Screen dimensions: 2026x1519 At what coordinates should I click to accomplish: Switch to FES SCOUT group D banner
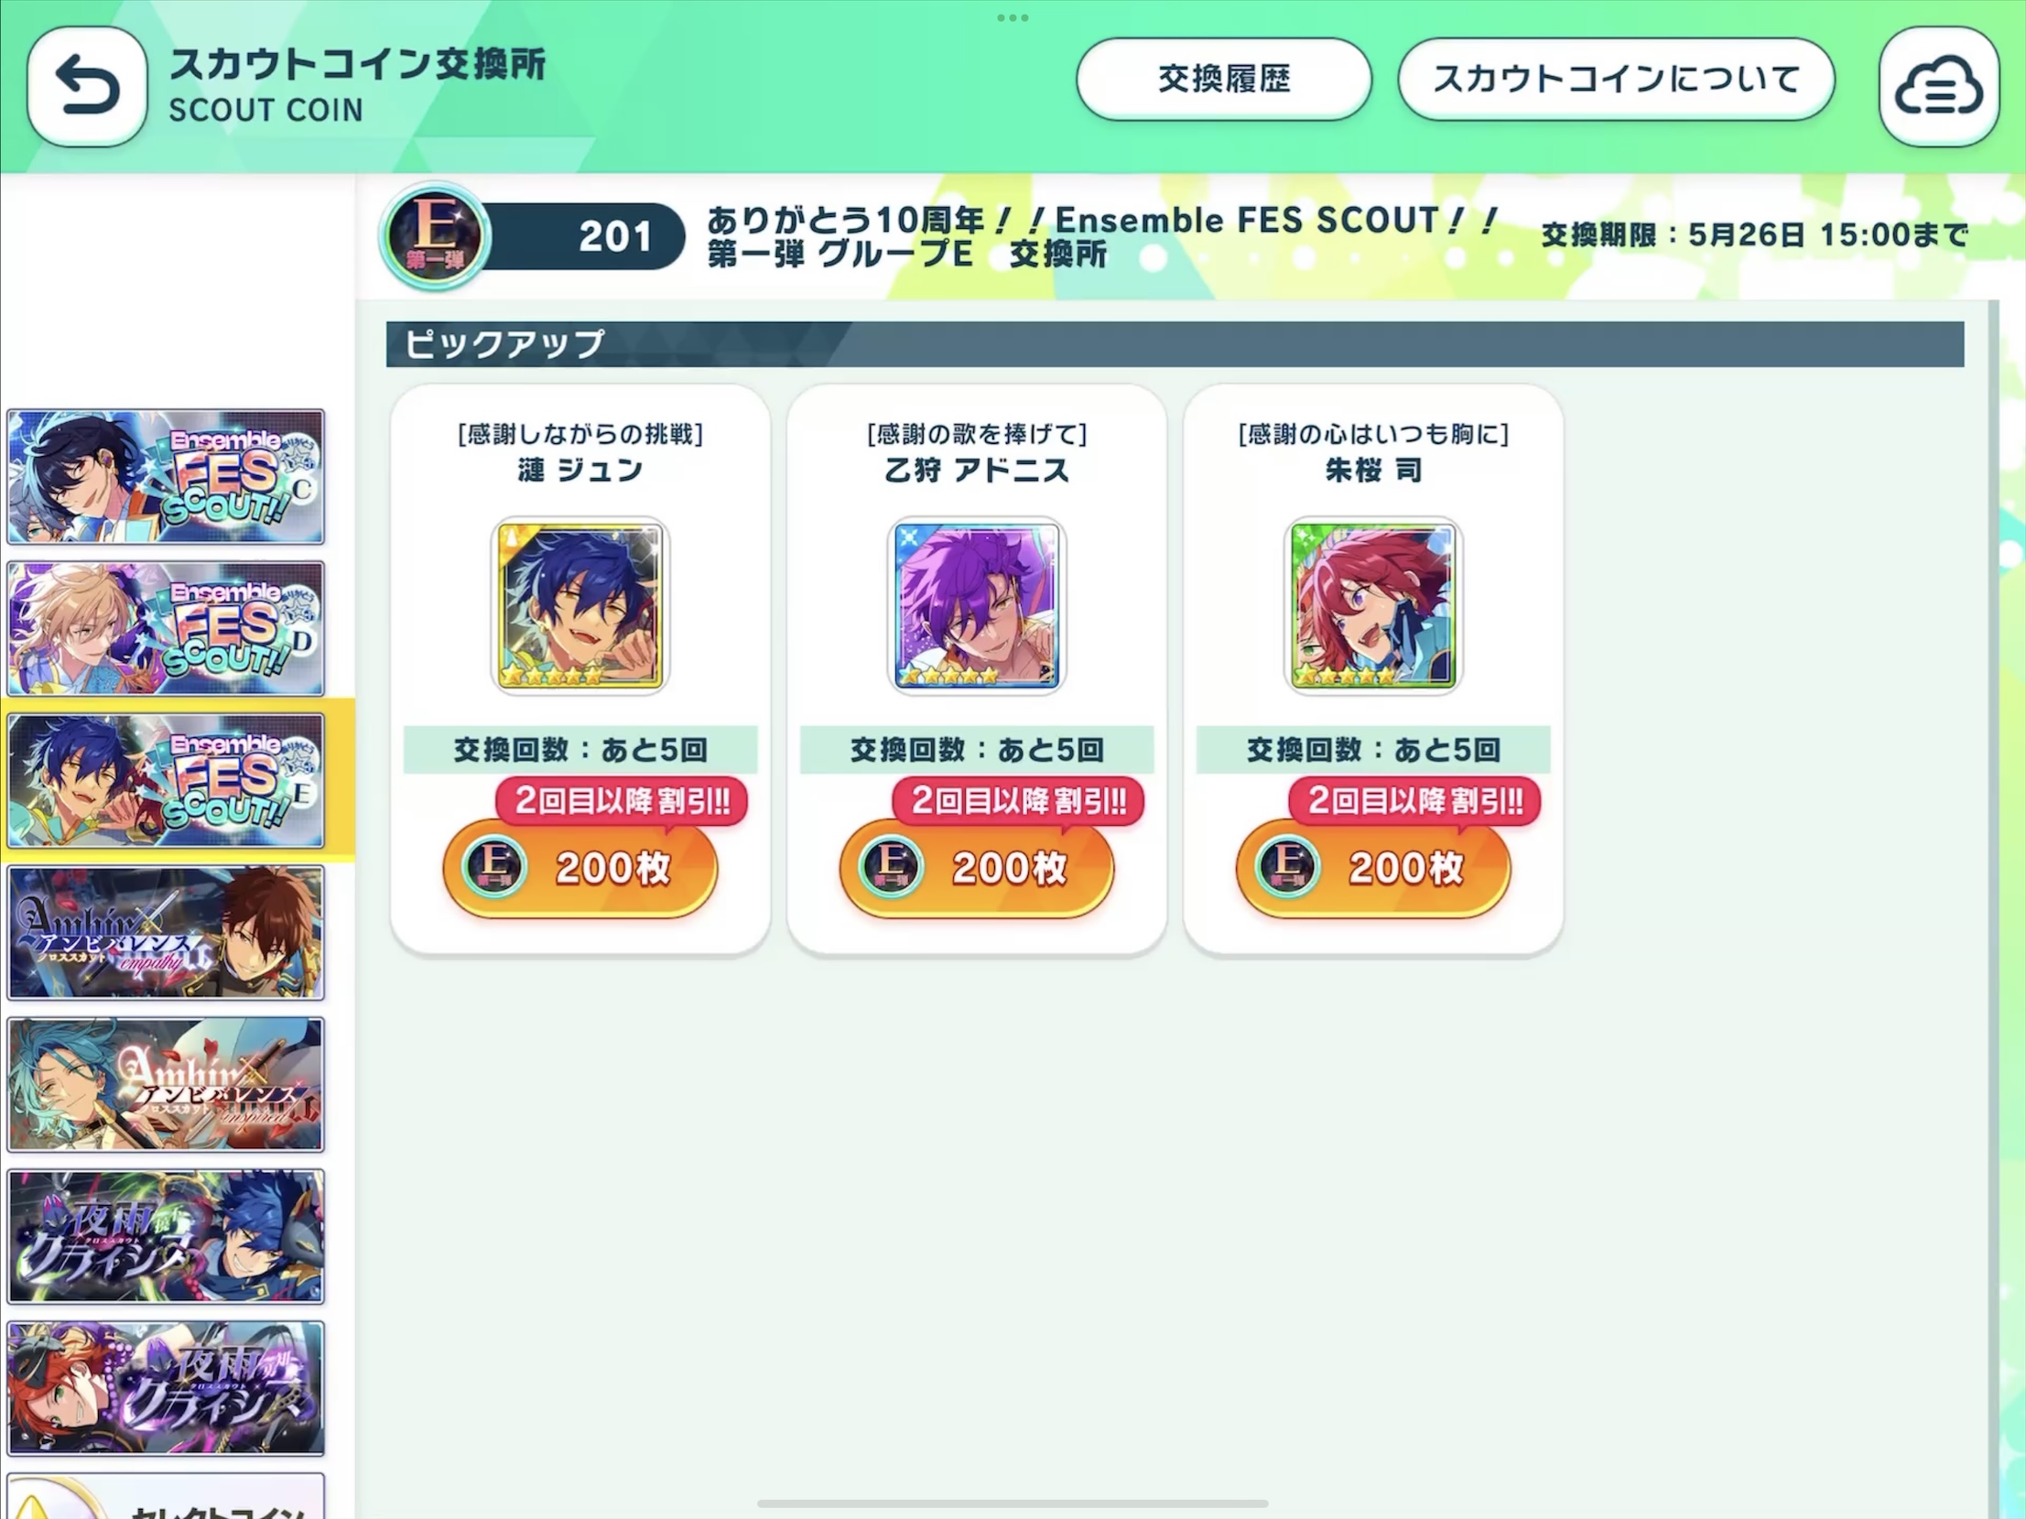point(166,628)
